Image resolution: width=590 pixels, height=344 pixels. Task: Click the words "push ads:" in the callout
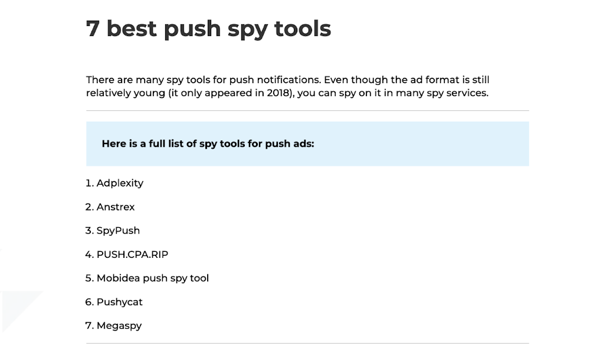coord(289,144)
